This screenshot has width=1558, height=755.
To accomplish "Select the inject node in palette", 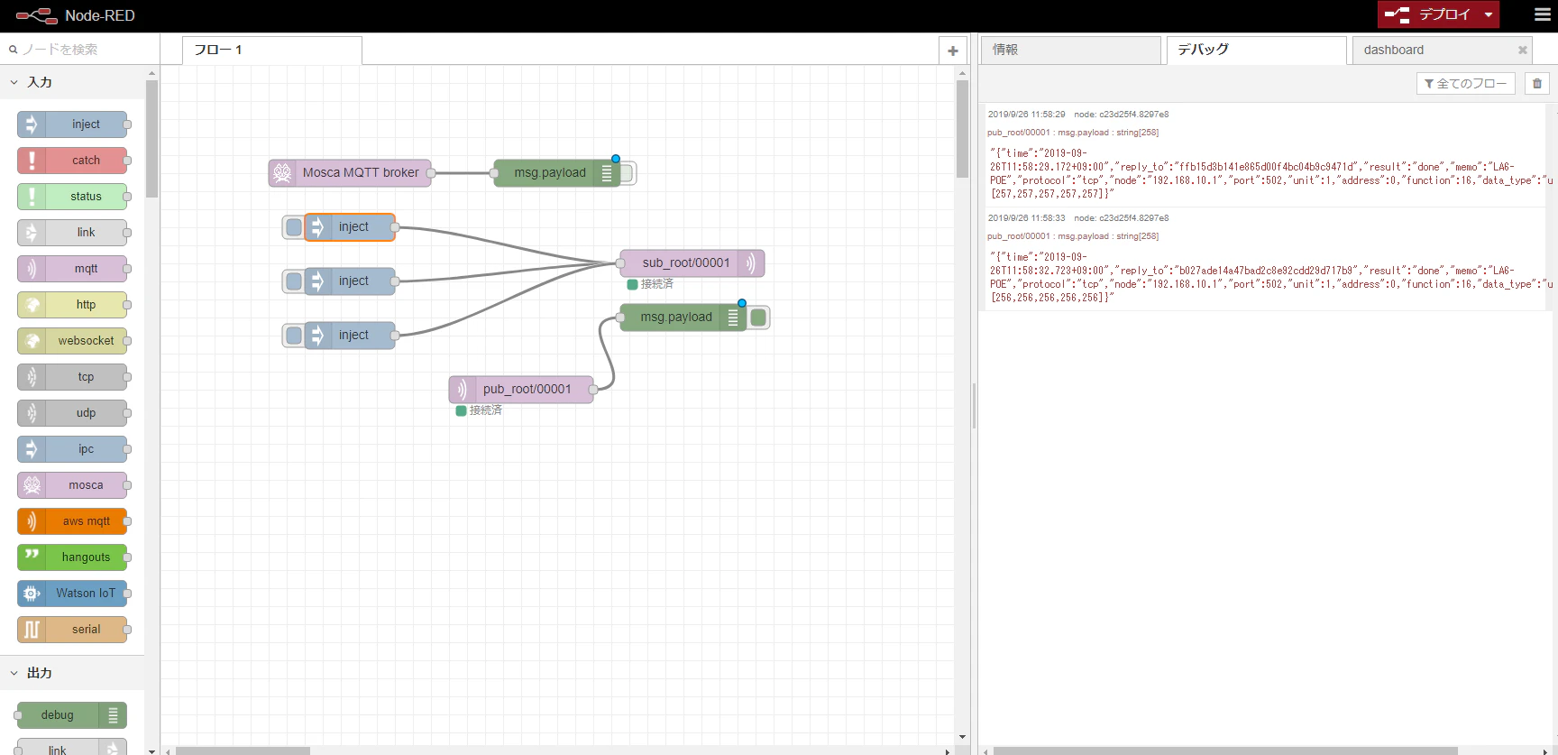I will (x=73, y=124).
